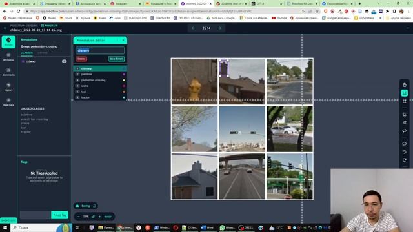
Task: Reload the browser page
Action: pos(19,12)
